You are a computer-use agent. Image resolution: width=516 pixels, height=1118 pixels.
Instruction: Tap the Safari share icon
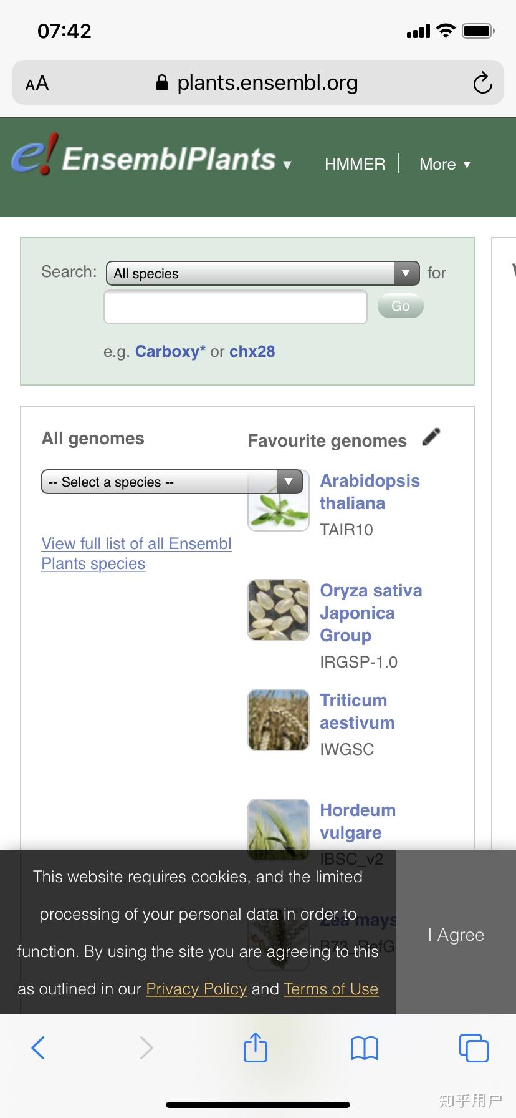pyautogui.click(x=256, y=1048)
